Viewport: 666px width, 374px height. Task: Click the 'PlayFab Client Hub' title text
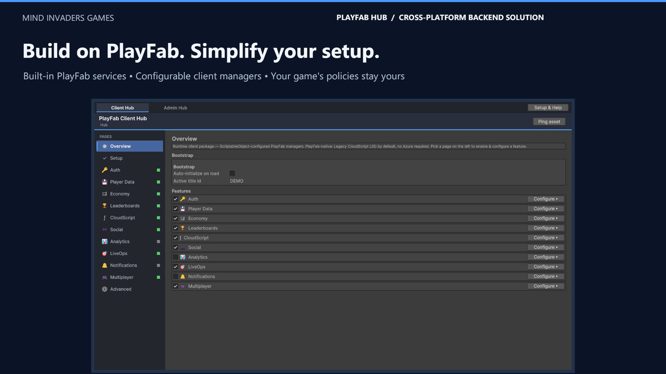coord(123,119)
